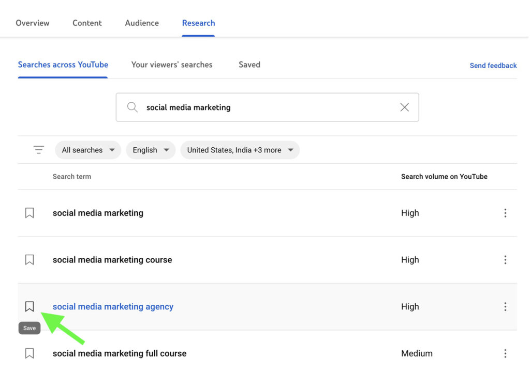This screenshot has height=374, width=530.
Task: Open the "Saved" tab
Action: [x=249, y=65]
